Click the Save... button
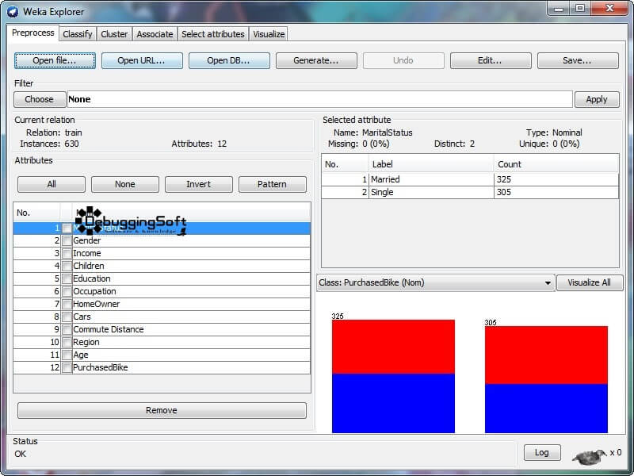Screen dimensions: 634x476 click(578, 61)
